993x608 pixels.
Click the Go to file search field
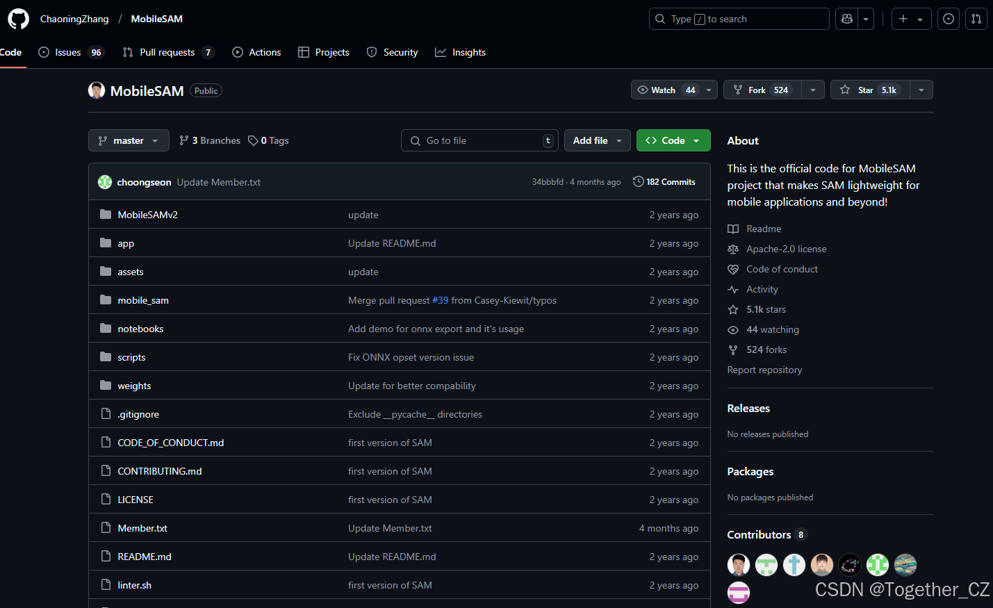pyautogui.click(x=479, y=140)
